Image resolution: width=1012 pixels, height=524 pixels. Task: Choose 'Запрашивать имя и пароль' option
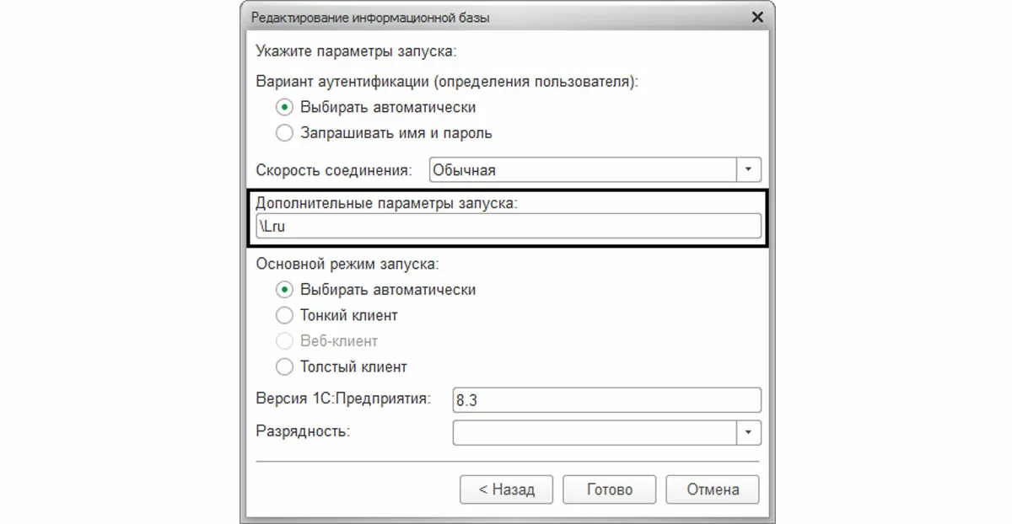coord(285,133)
